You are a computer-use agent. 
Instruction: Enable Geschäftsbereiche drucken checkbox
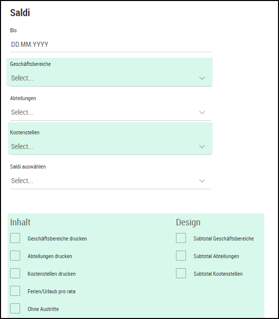coord(15,238)
